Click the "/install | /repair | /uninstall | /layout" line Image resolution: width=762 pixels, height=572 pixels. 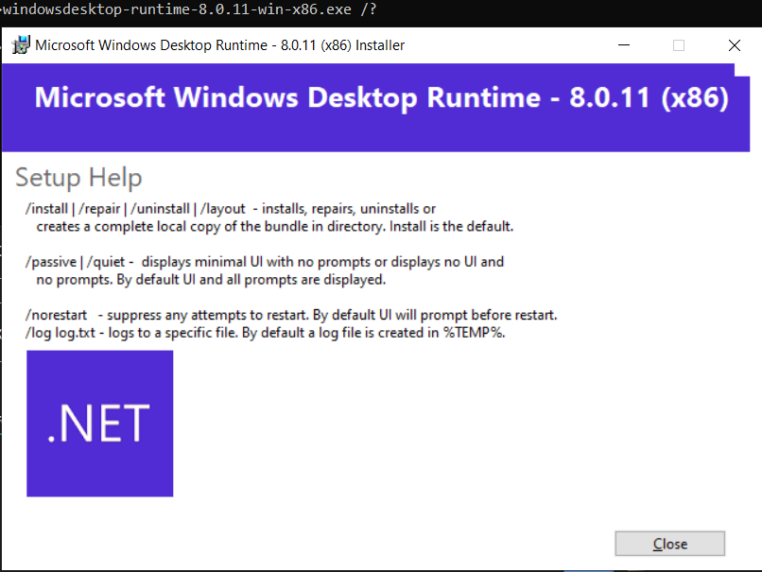click(x=231, y=209)
